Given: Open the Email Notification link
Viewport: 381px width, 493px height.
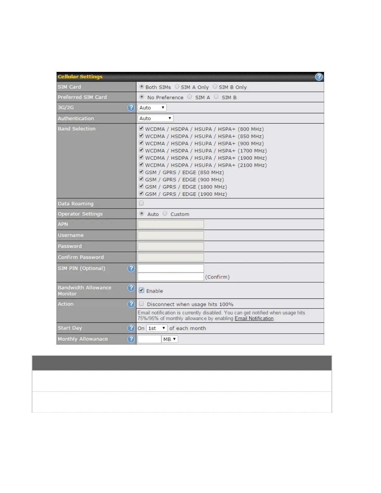Looking at the screenshot, I should [254, 319].
